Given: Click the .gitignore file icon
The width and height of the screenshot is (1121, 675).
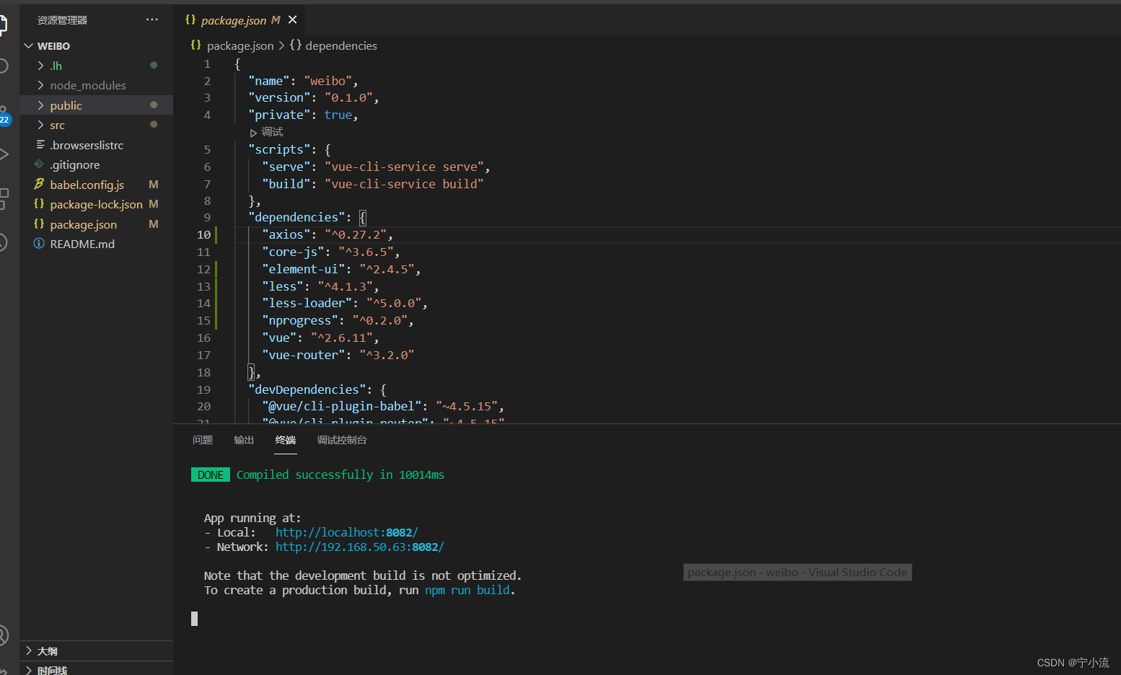Looking at the screenshot, I should click(39, 164).
